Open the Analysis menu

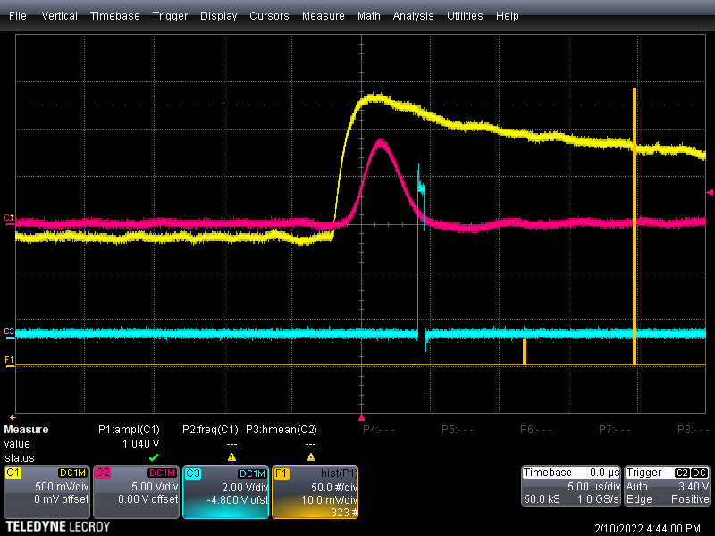pyautogui.click(x=413, y=16)
